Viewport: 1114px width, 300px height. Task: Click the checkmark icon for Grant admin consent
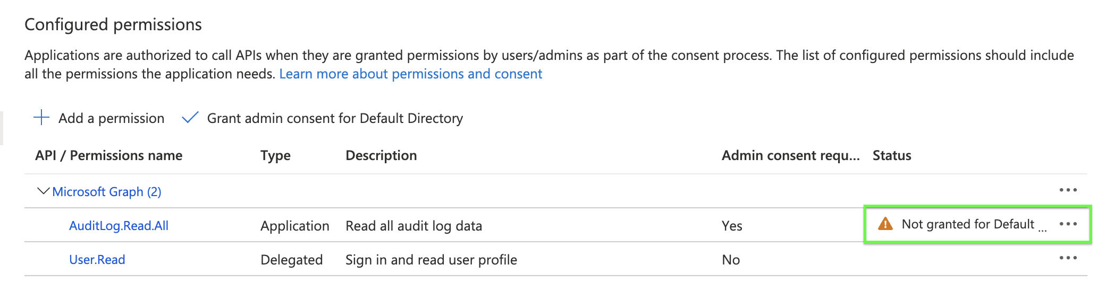click(x=190, y=118)
